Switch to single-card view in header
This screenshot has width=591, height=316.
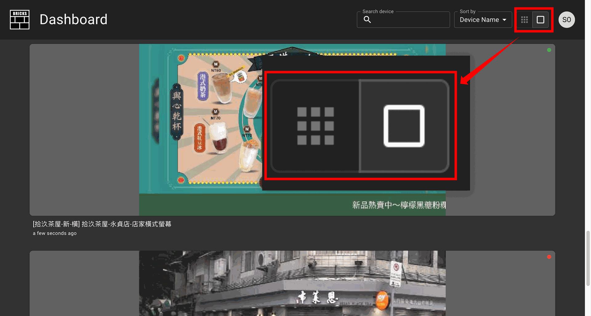[x=541, y=20]
